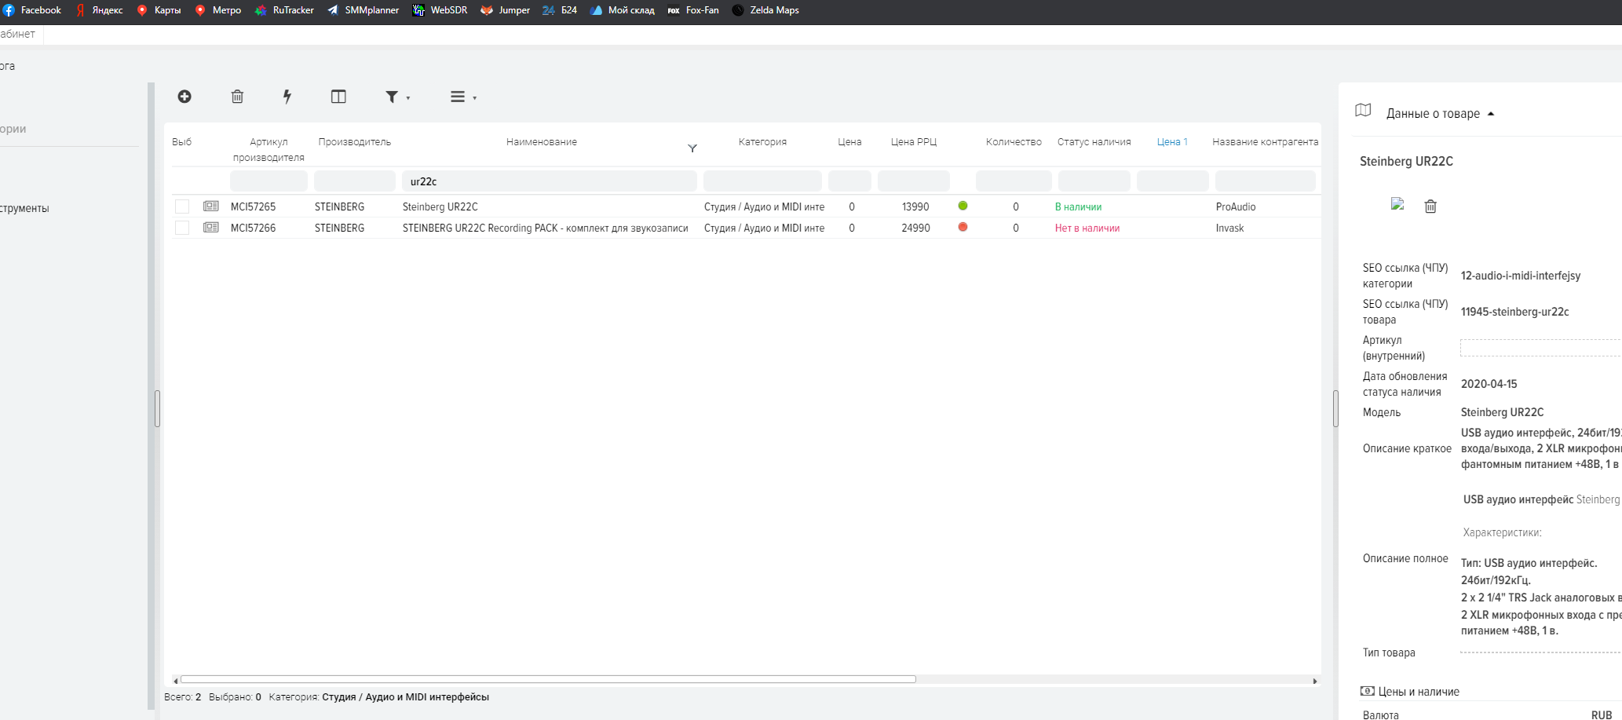Click the Артикул (внутренний) input field

(1540, 348)
